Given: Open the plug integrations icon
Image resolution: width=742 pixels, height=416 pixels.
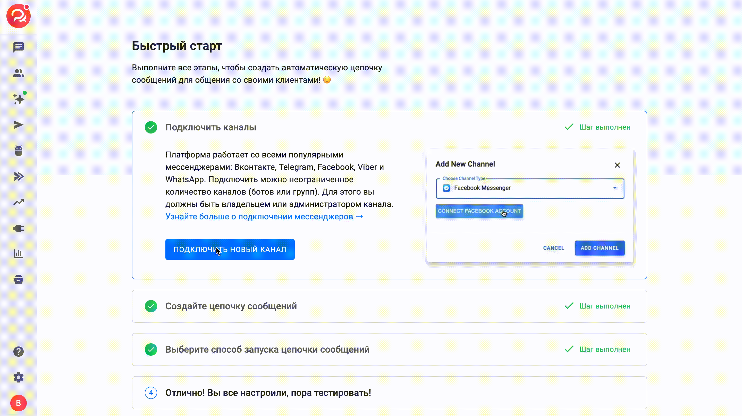Looking at the screenshot, I should (19, 228).
